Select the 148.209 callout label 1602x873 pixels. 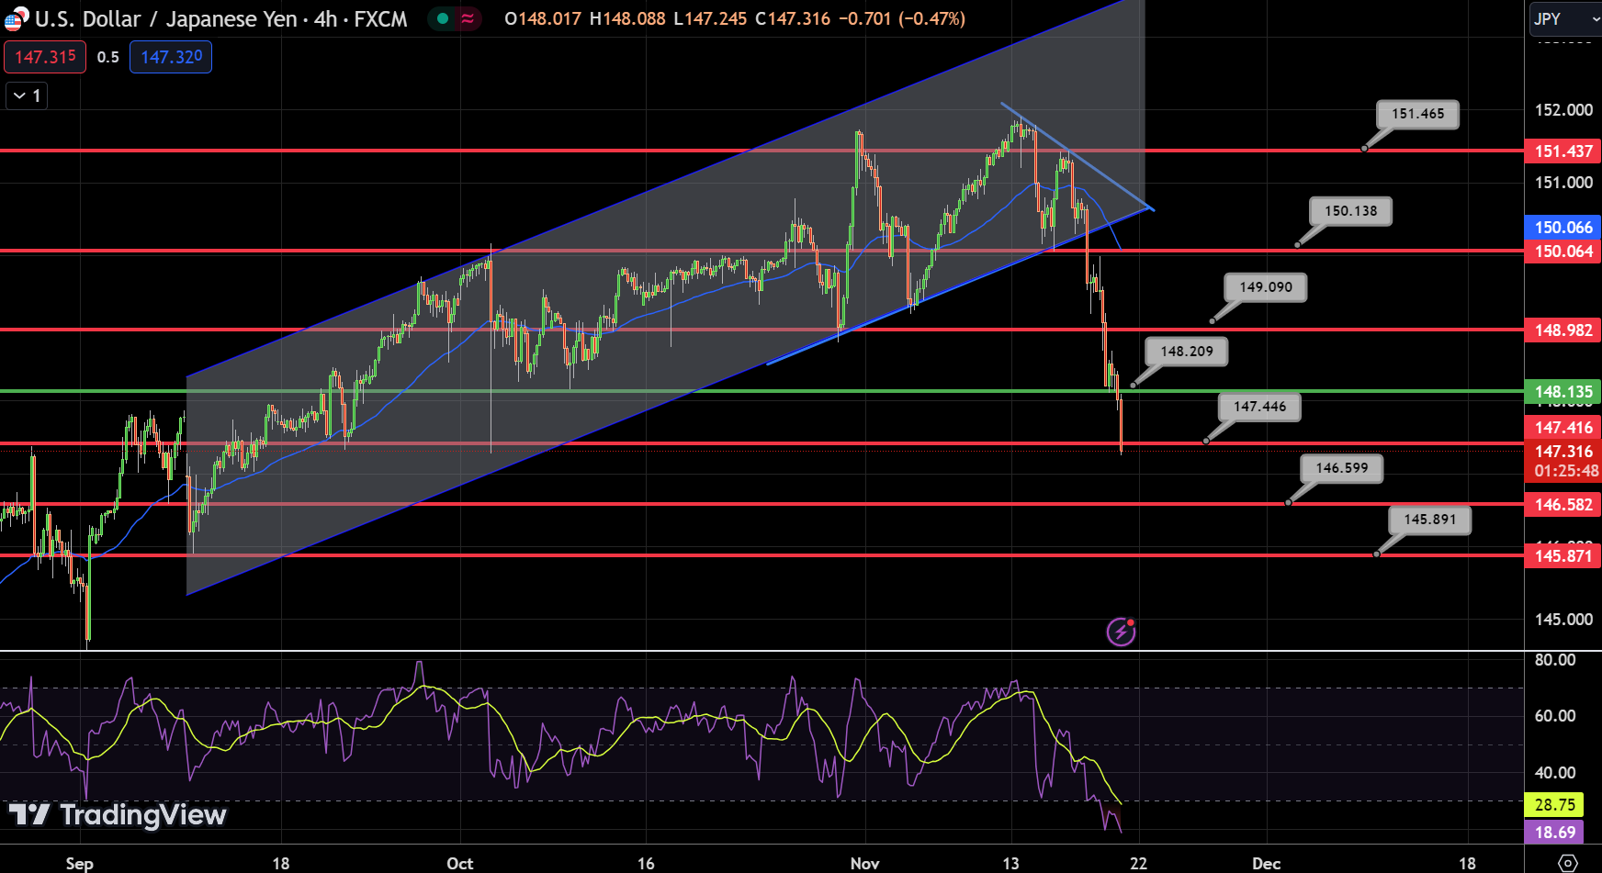point(1186,352)
